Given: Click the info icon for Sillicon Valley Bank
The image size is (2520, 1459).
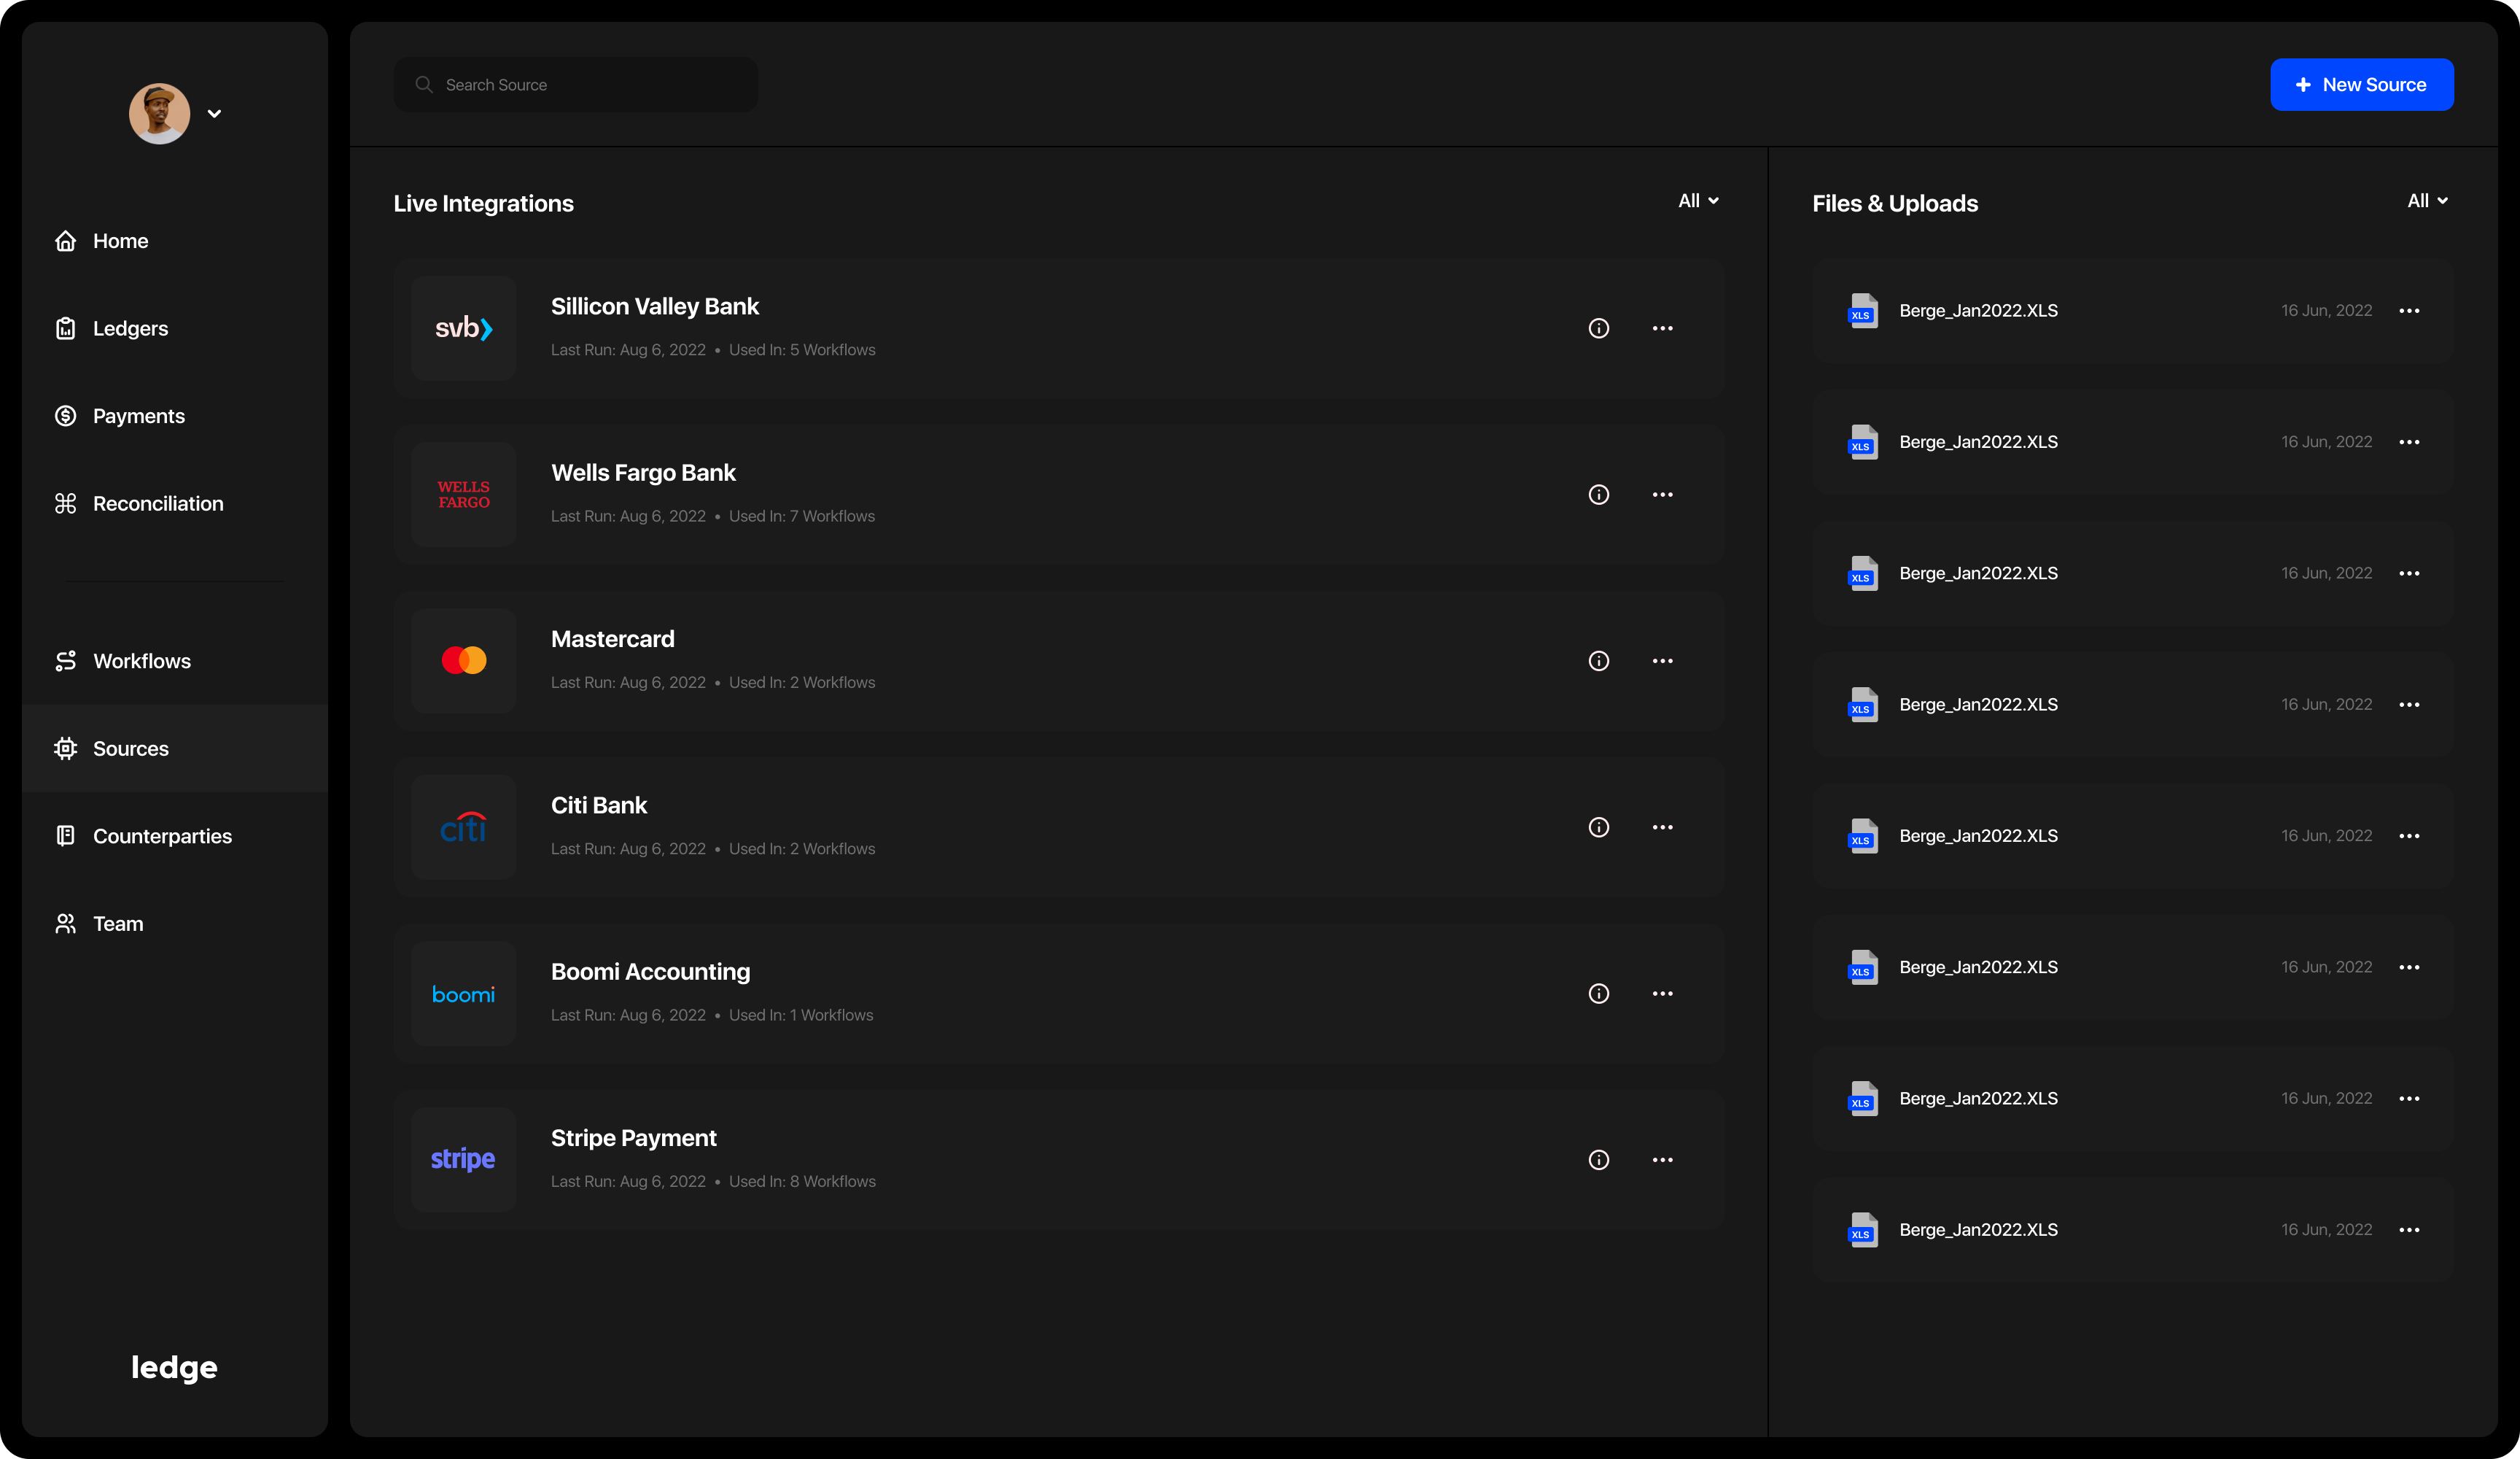Looking at the screenshot, I should pyautogui.click(x=1598, y=328).
